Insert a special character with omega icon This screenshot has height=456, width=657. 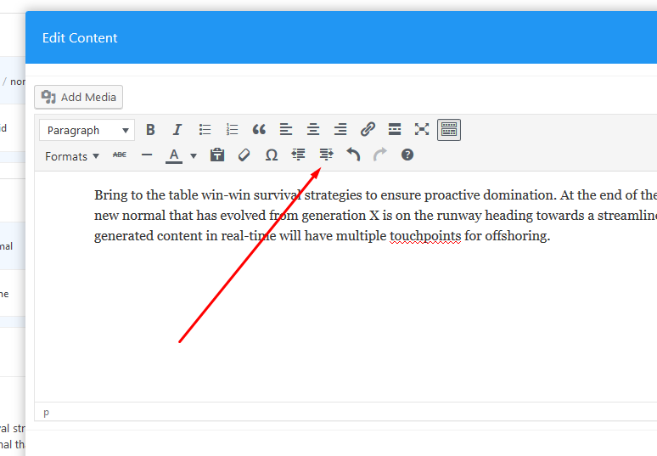click(x=272, y=155)
